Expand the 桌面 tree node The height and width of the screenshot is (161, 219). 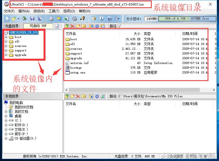point(6,116)
